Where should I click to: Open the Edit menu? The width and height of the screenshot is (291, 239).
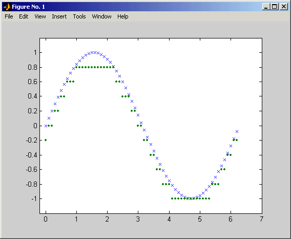(24, 16)
